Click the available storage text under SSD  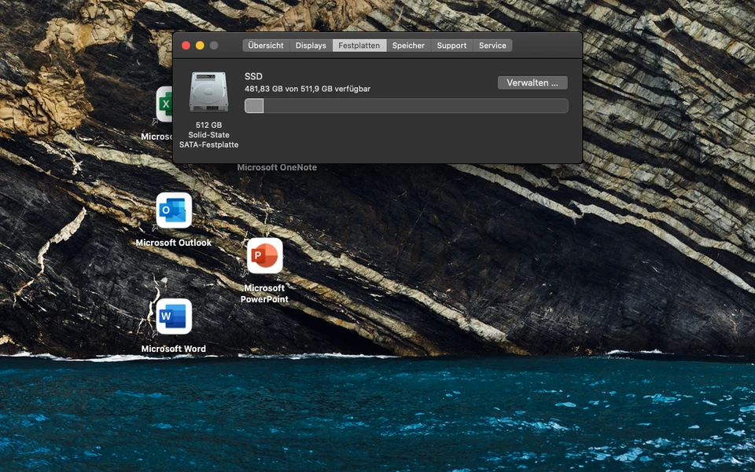click(308, 89)
